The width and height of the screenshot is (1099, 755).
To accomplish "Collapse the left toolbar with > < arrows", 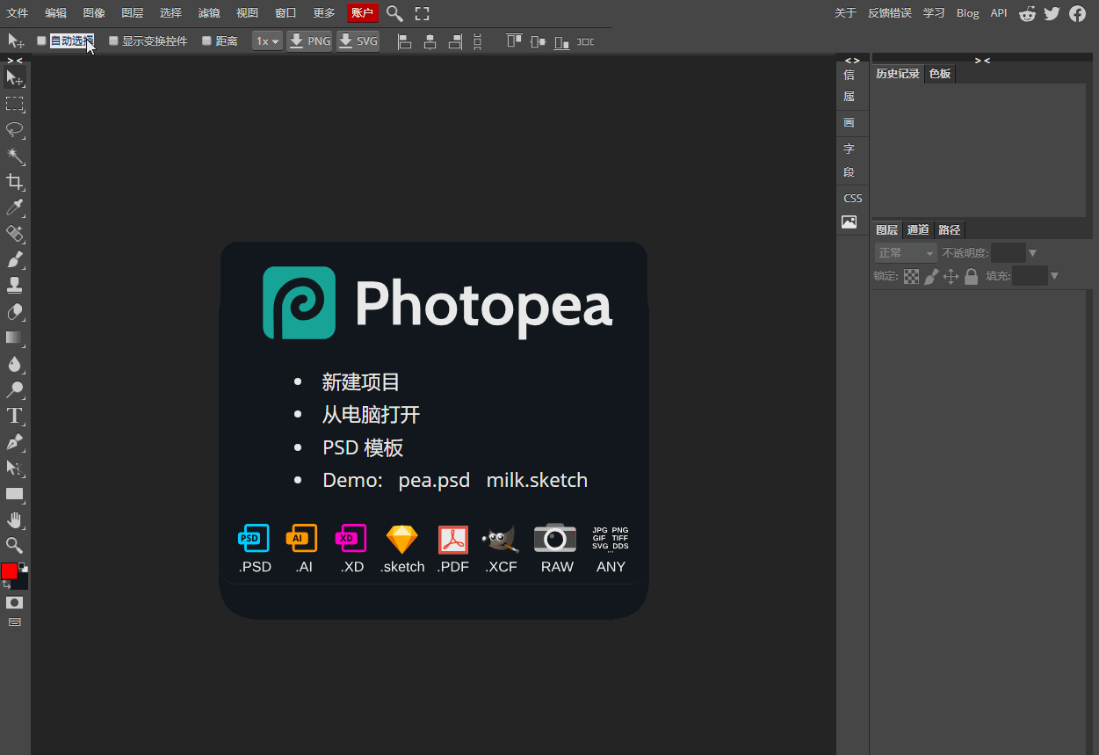I will coord(15,60).
